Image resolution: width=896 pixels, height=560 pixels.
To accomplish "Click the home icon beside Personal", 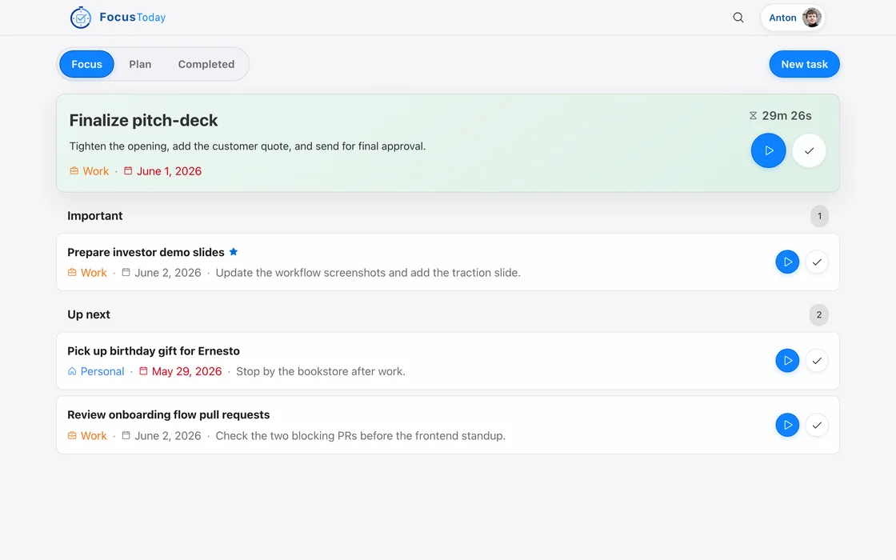I will [x=72, y=371].
